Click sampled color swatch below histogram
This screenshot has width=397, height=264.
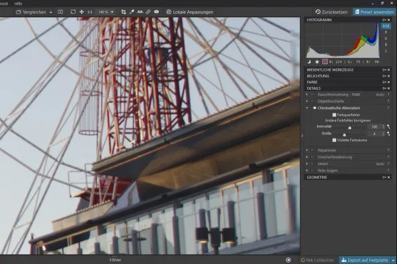(325, 61)
